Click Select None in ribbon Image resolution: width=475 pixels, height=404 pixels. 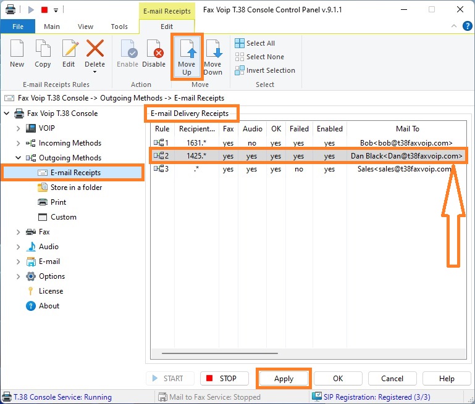(259, 57)
